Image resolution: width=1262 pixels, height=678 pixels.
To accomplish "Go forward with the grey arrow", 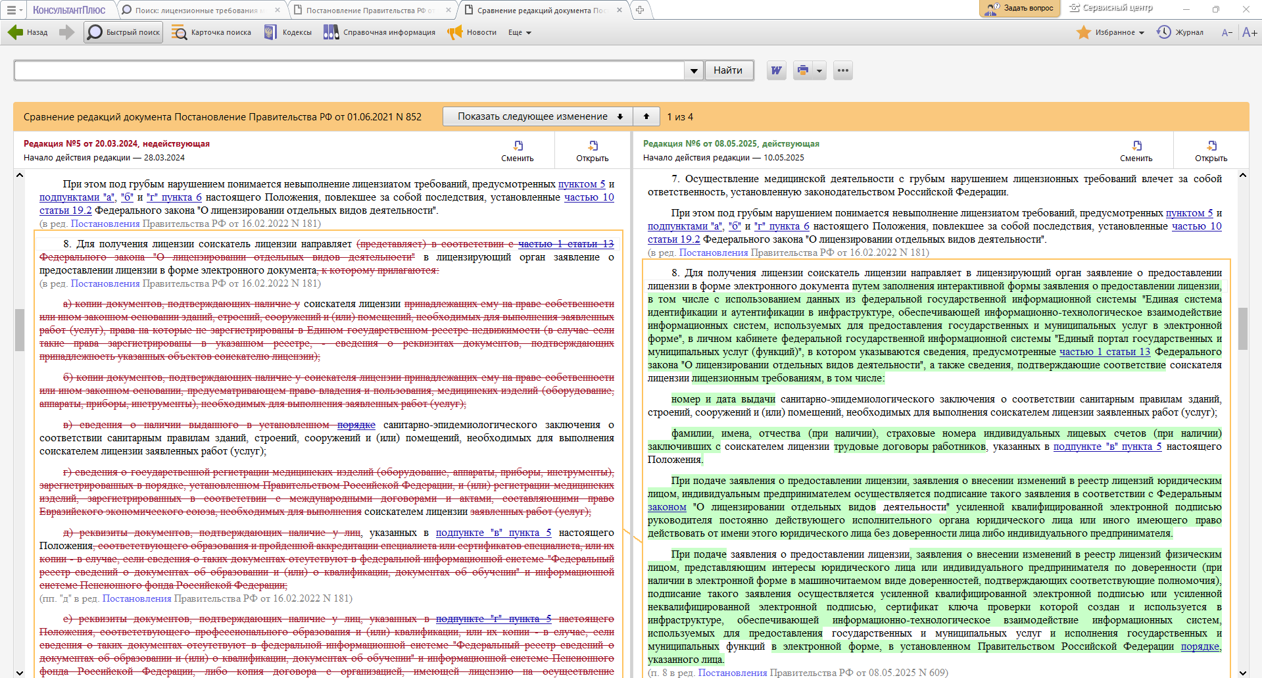I will tap(66, 32).
